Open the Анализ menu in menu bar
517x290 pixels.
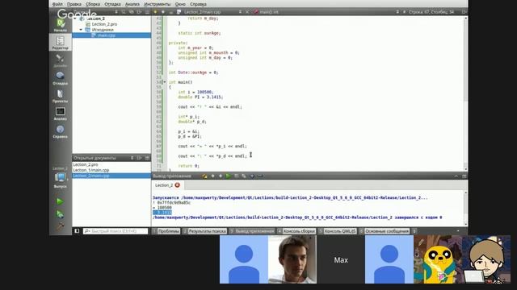click(x=132, y=4)
